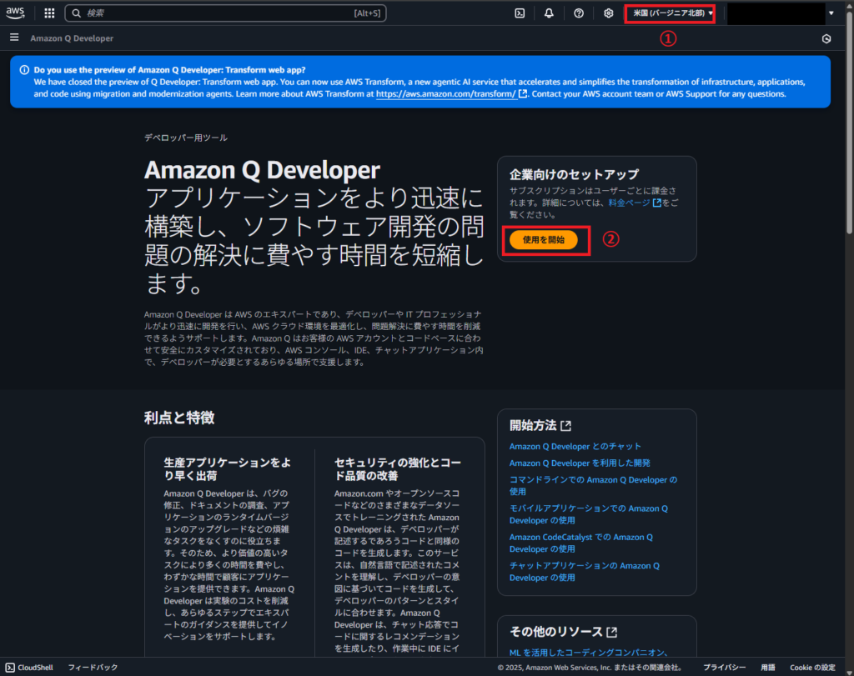The height and width of the screenshot is (676, 854).
Task: Click the 企業向けのセットアップ heading
Action: coord(574,174)
